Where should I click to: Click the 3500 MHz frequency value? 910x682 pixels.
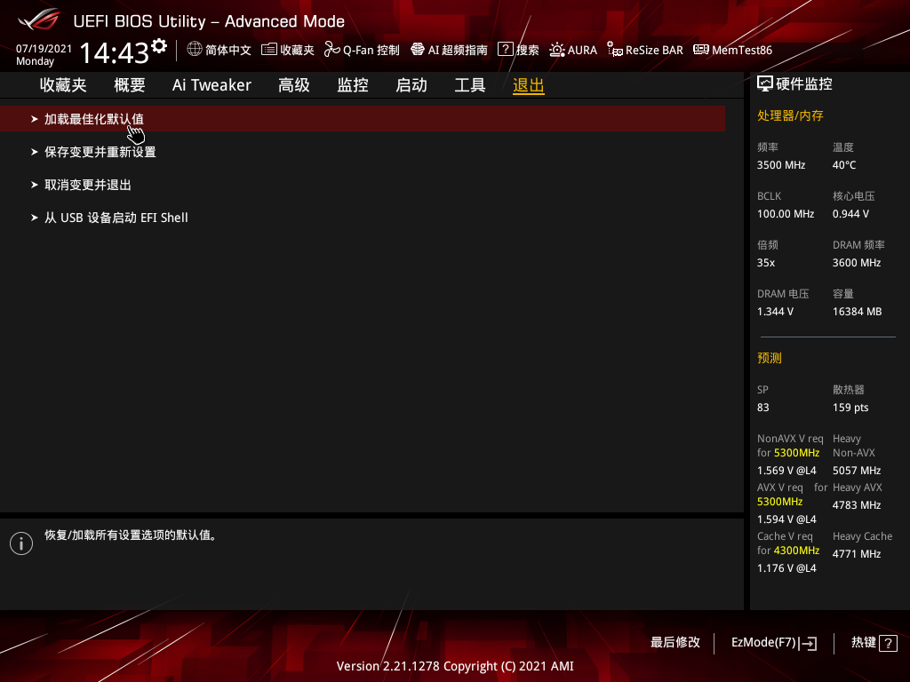pos(781,165)
